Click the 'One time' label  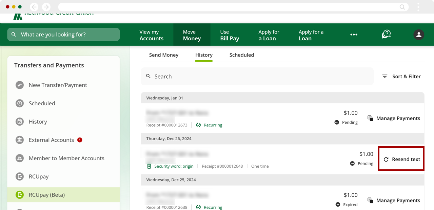pyautogui.click(x=260, y=166)
